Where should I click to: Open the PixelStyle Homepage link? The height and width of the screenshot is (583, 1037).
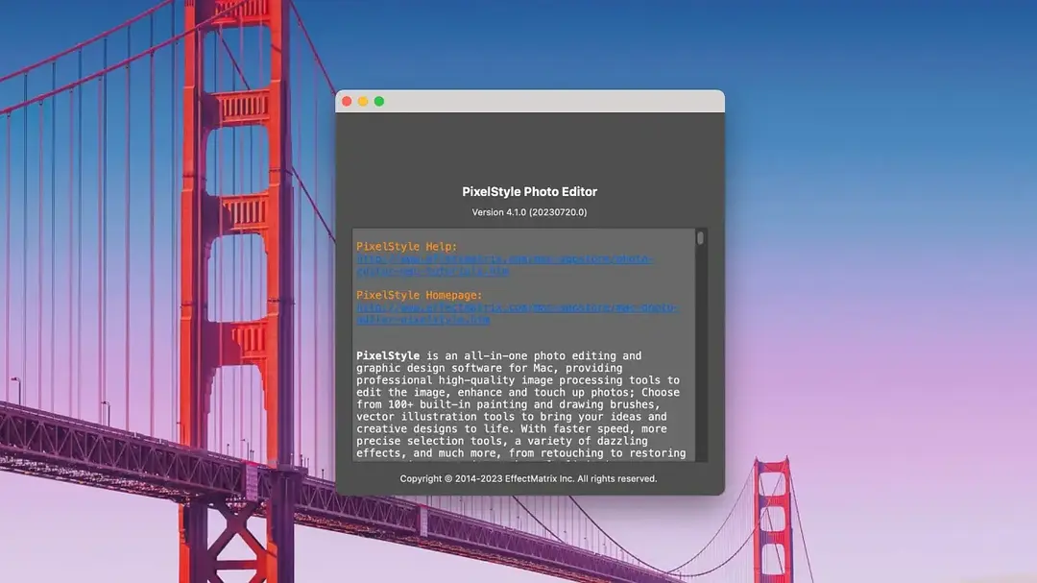coord(518,314)
